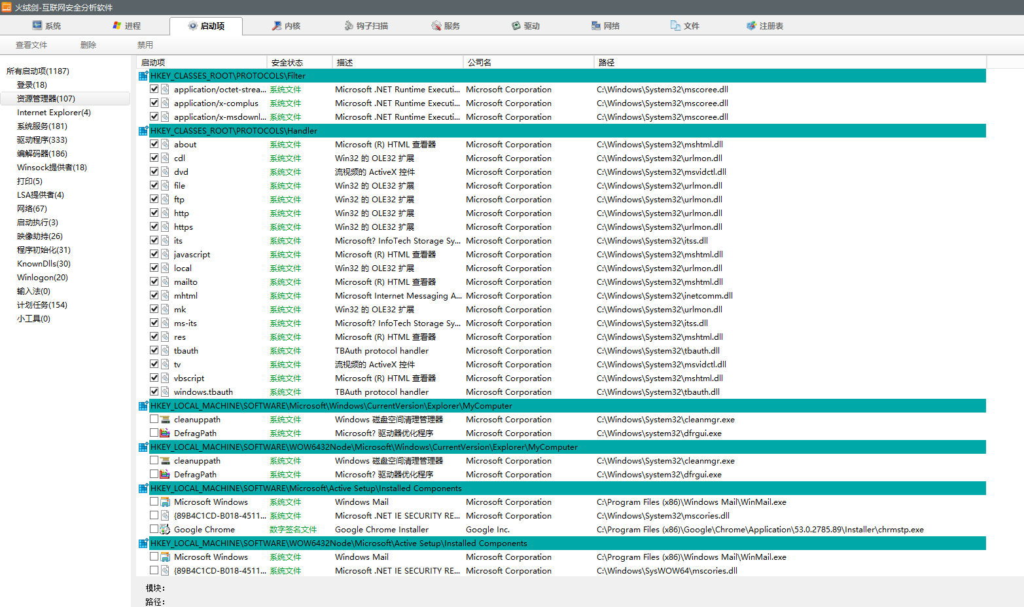
Task: Enable the Google Chrome startup checkbox
Action: [154, 529]
